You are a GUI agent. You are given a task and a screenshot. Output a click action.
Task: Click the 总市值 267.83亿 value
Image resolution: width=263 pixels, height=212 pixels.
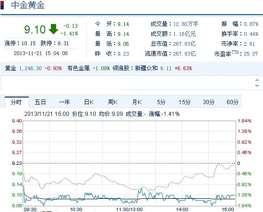[x=184, y=44]
